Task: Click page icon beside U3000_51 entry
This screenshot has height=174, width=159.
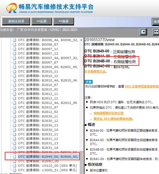Action: 14,170
